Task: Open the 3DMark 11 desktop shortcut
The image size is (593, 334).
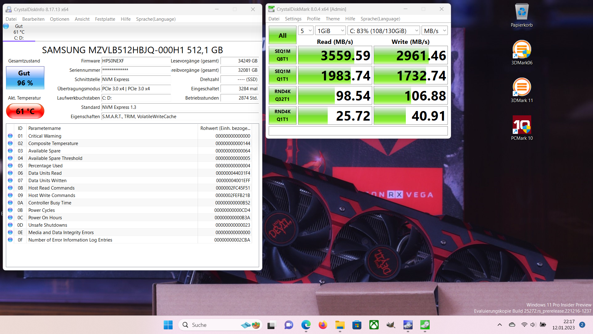Action: tap(522, 87)
